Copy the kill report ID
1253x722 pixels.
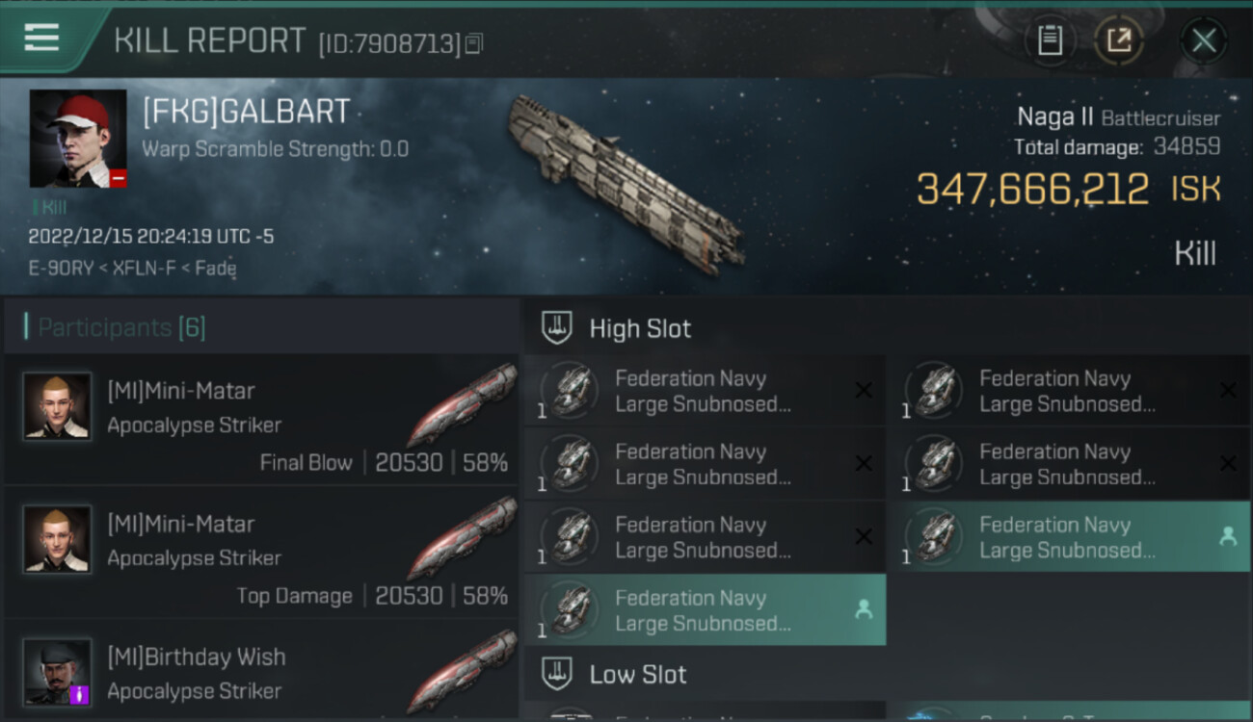click(x=473, y=43)
